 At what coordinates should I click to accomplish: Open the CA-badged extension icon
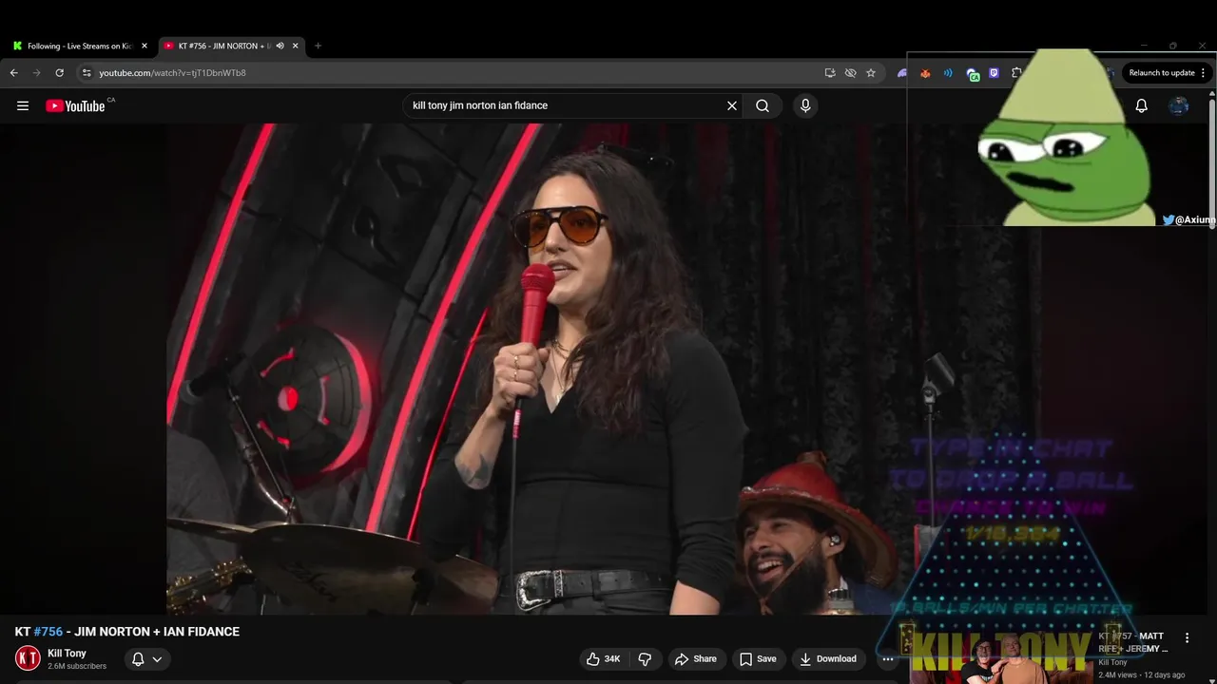[x=973, y=74]
